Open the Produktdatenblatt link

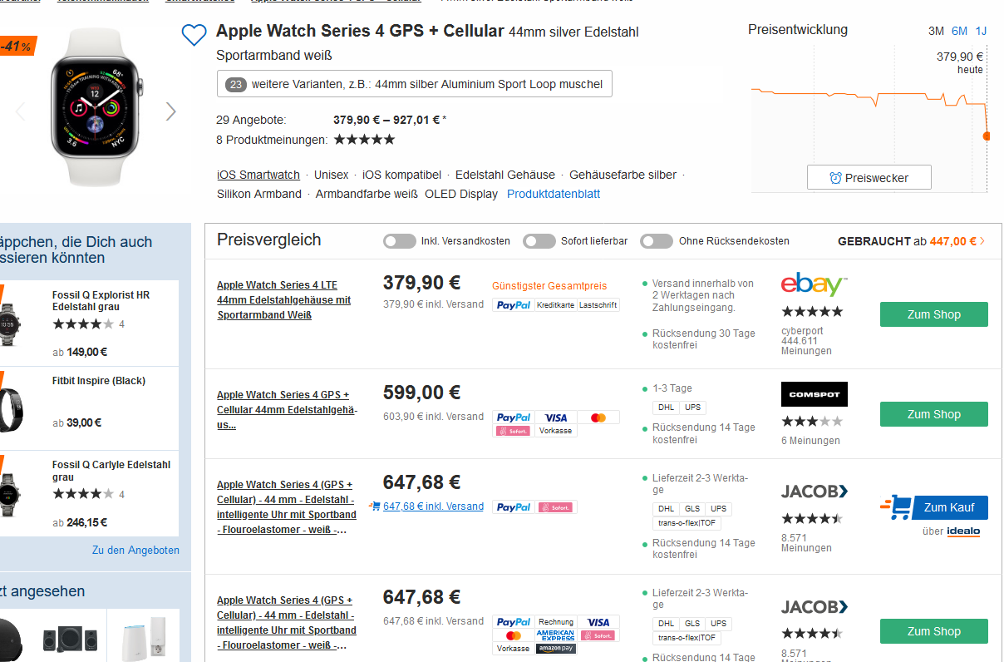pyautogui.click(x=553, y=194)
